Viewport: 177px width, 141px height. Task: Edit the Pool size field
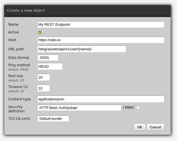pyautogui.click(x=44, y=77)
